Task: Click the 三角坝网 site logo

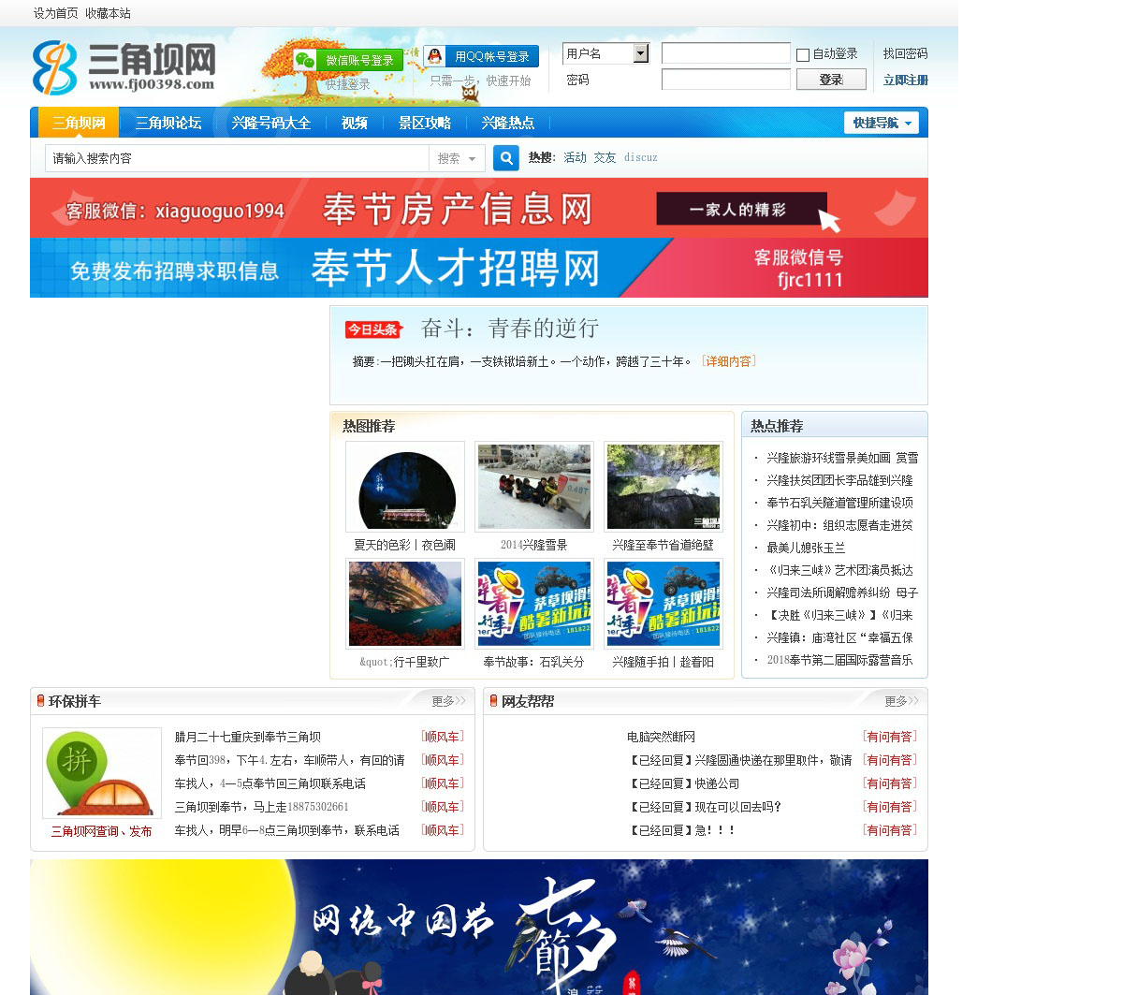Action: (124, 67)
